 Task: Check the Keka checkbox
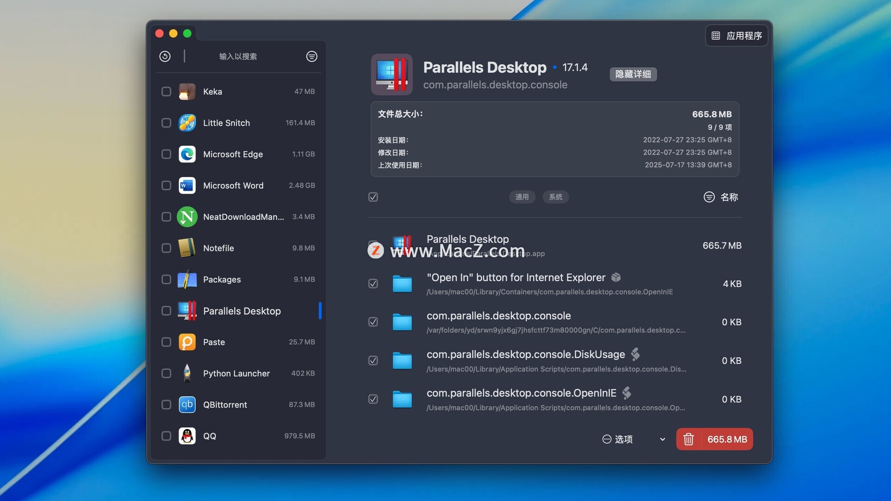(x=166, y=92)
